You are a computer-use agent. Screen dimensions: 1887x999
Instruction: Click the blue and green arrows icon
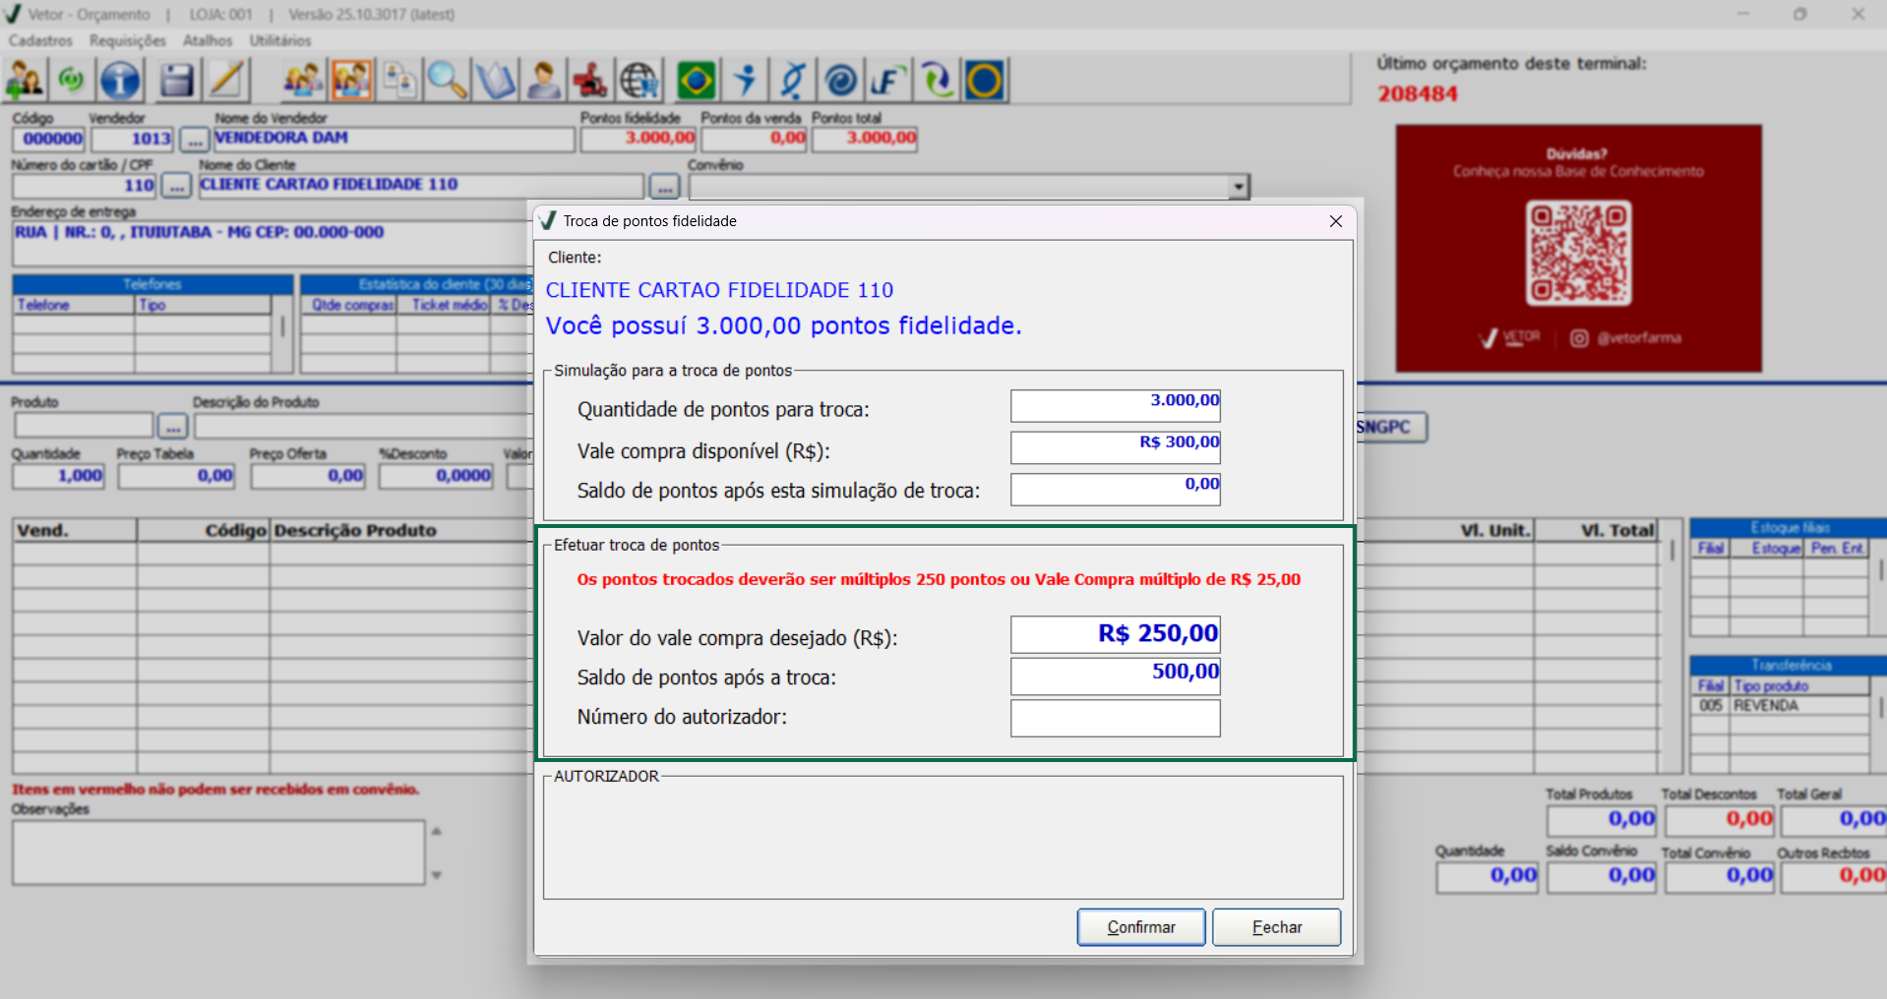point(937,80)
